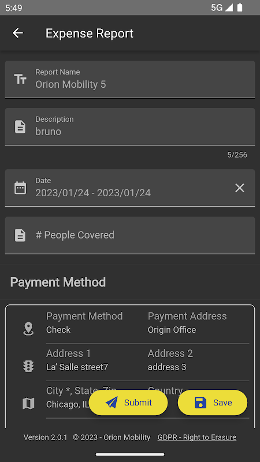This screenshot has height=462, width=260.
Task: Submit the expense report
Action: pyautogui.click(x=128, y=403)
